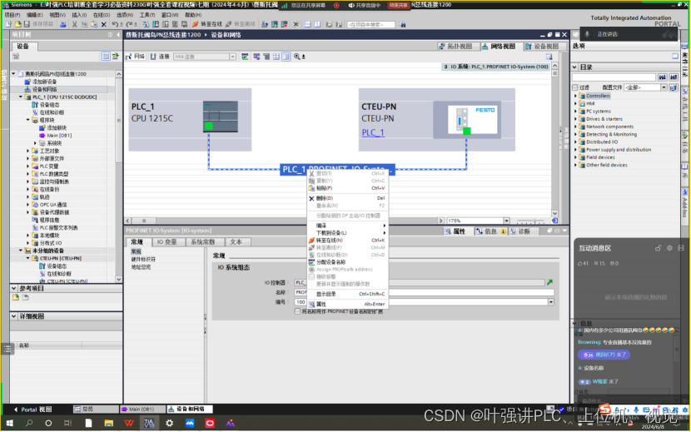Click the Windows Start button on the taskbar
Image resolution: width=691 pixels, height=432 pixels.
tap(10, 423)
